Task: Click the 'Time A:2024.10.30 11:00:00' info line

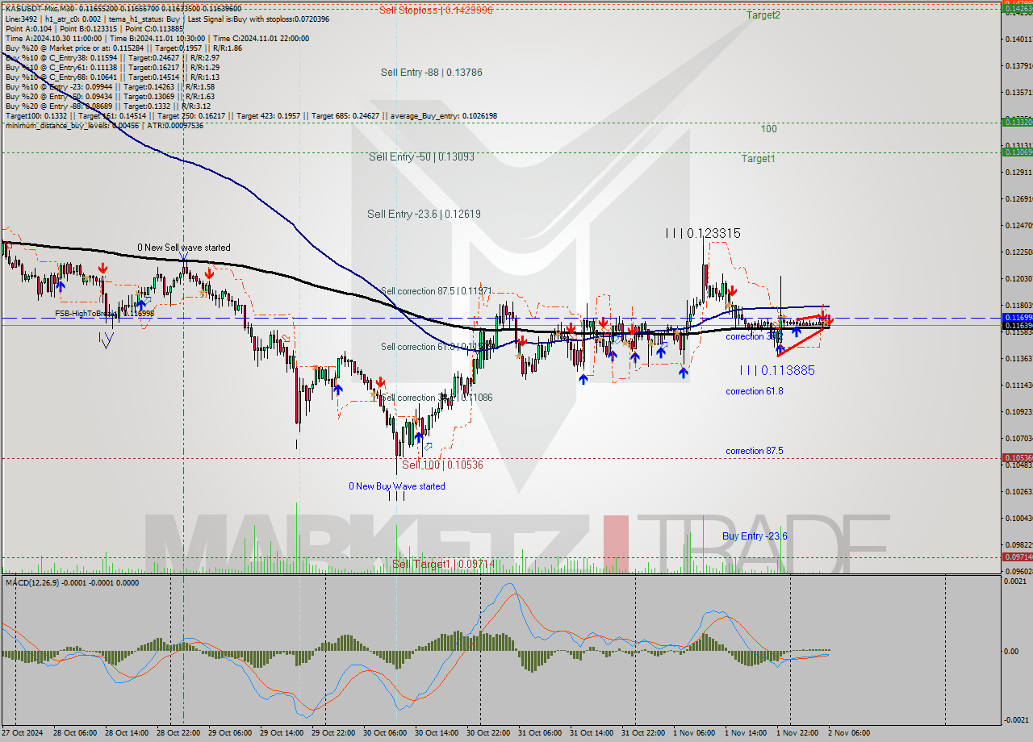Action: coord(157,38)
